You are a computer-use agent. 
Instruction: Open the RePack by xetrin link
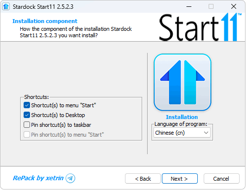(x=38, y=178)
